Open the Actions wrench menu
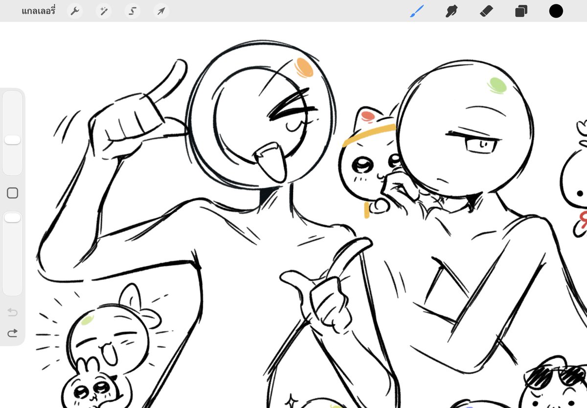This screenshot has height=408, width=587. pyautogui.click(x=74, y=11)
